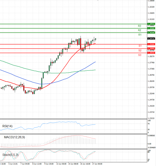Select the green 1.30910 price tag

[x=151, y=24]
